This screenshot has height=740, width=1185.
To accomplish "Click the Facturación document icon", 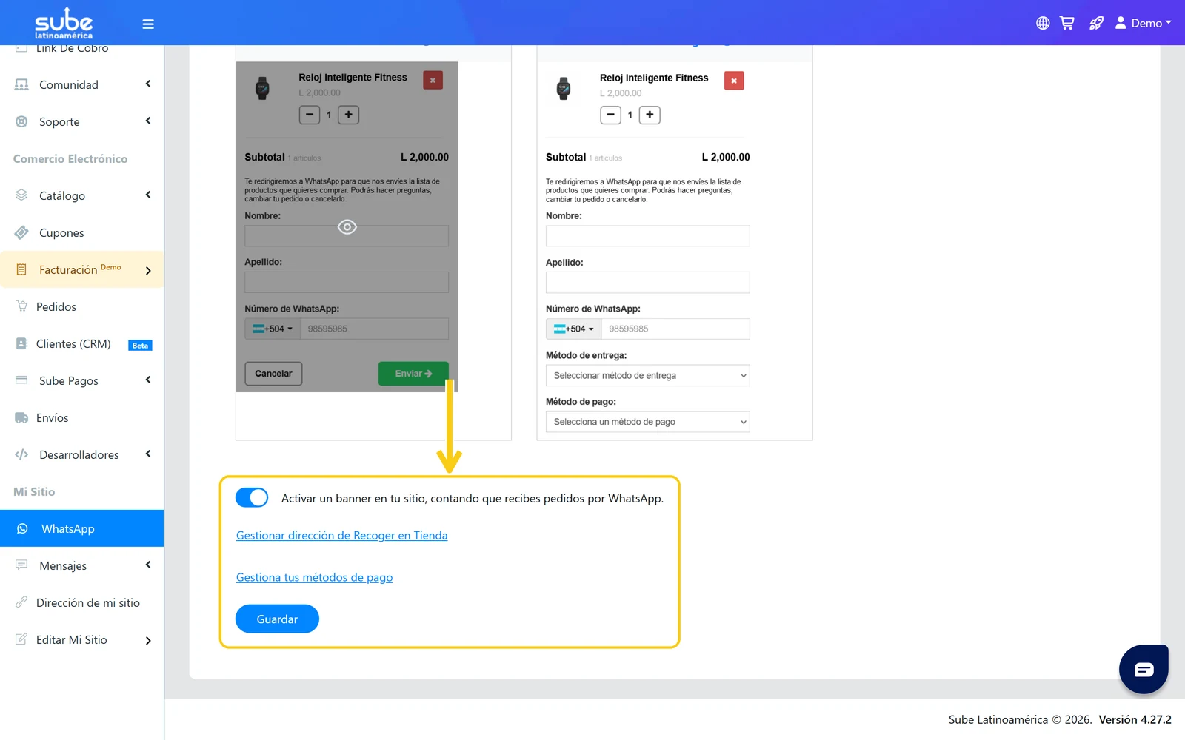I will [21, 269].
